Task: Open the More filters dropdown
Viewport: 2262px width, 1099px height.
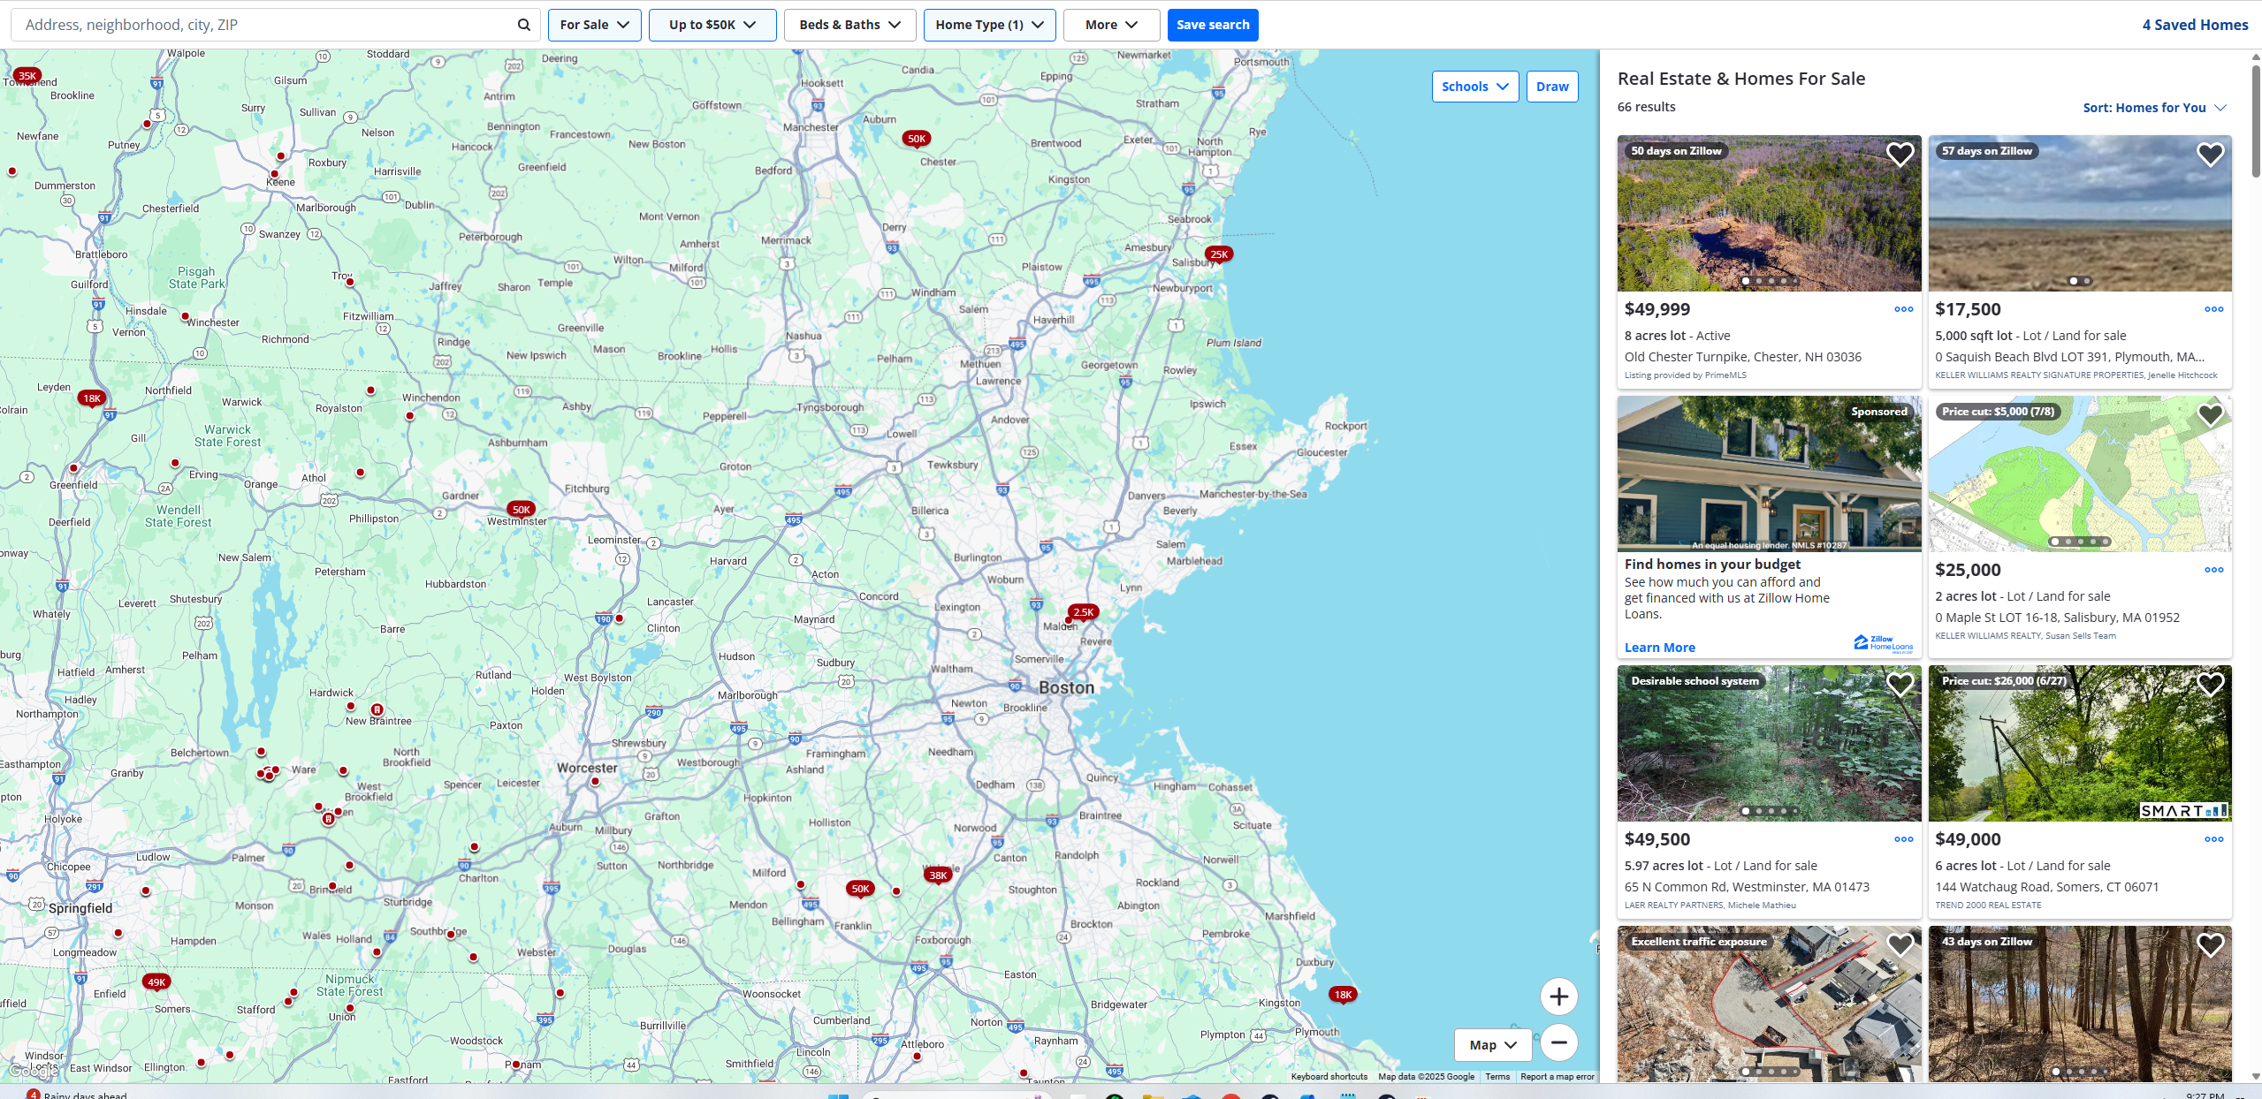Action: click(1111, 25)
